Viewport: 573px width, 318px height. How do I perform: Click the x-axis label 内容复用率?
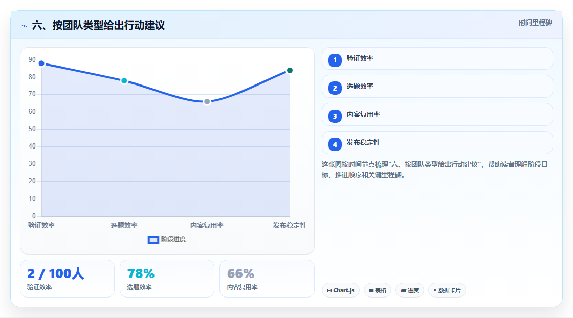(x=207, y=225)
